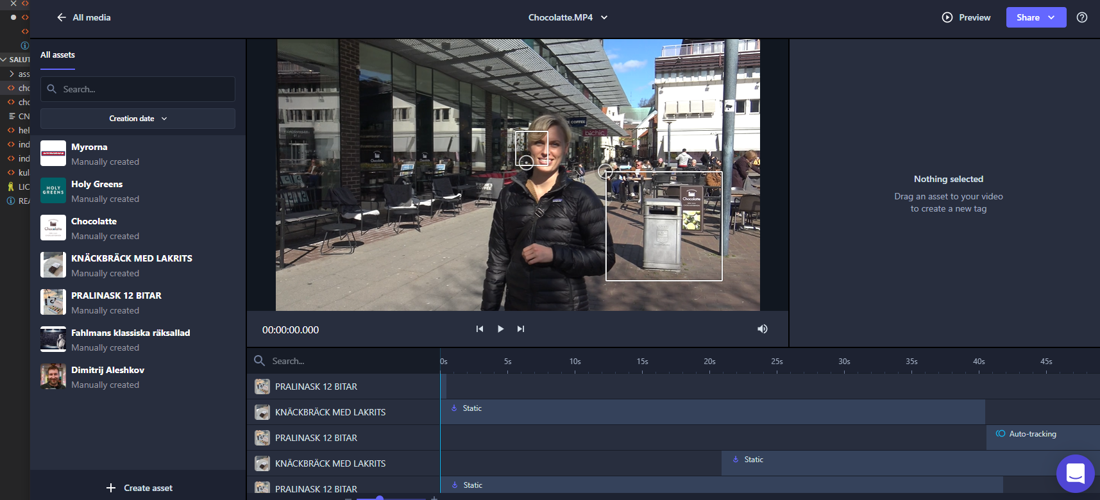
Task: Select the Holy Greens asset
Action: pyautogui.click(x=138, y=191)
